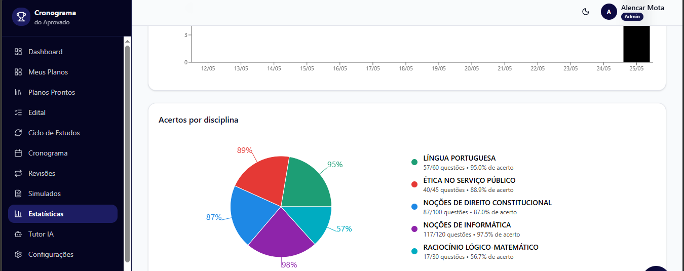Click the RACIOCÍNIO LÓGICO-MATEMÁTICO label

click(x=481, y=247)
